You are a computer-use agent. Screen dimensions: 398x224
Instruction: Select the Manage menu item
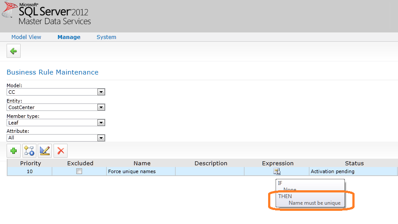coord(69,37)
